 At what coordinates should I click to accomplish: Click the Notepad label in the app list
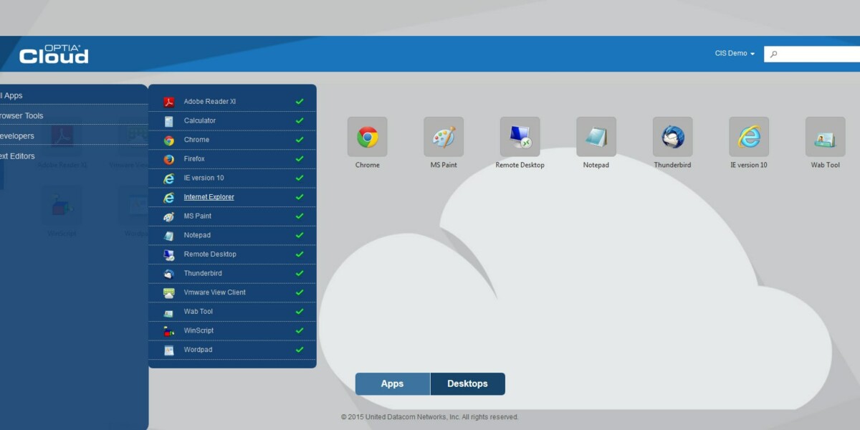pyautogui.click(x=197, y=235)
